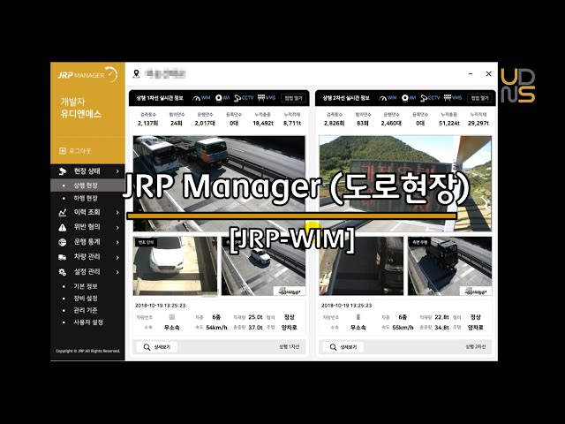The image size is (565, 424).
Task: Click the 현장 상태 camera icon
Action: [x=63, y=171]
